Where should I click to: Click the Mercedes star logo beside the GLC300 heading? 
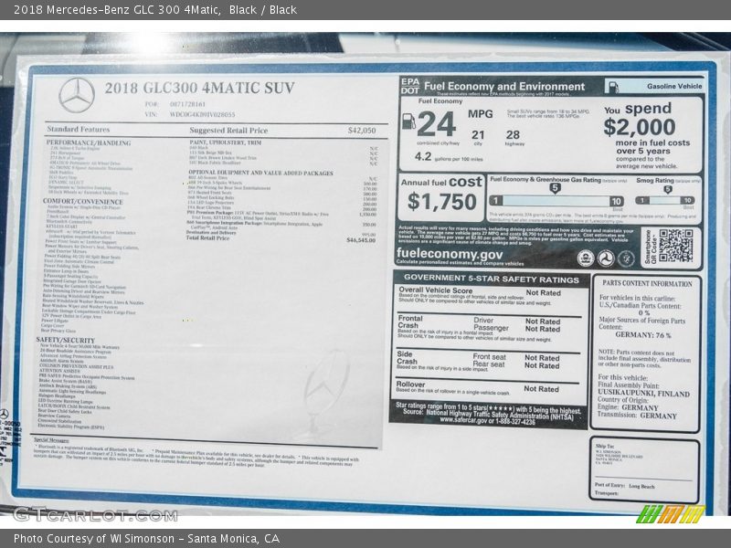(x=77, y=95)
